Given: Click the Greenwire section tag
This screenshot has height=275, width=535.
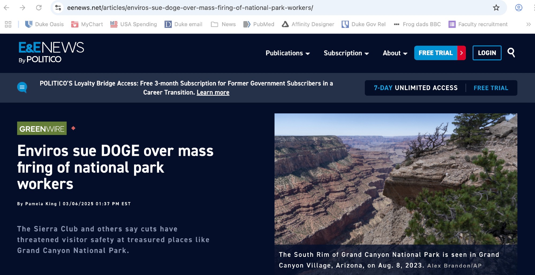Looking at the screenshot, I should (x=42, y=129).
